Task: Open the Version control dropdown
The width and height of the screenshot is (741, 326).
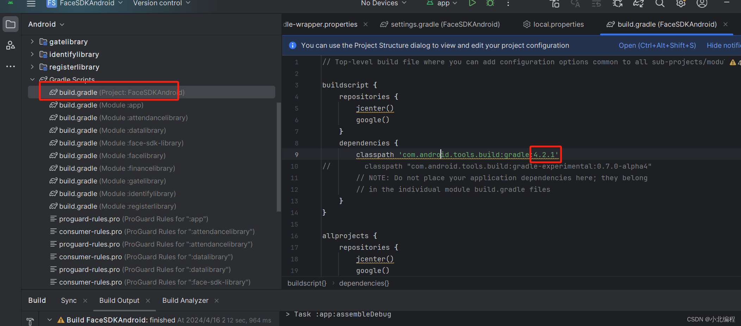Action: point(162,3)
